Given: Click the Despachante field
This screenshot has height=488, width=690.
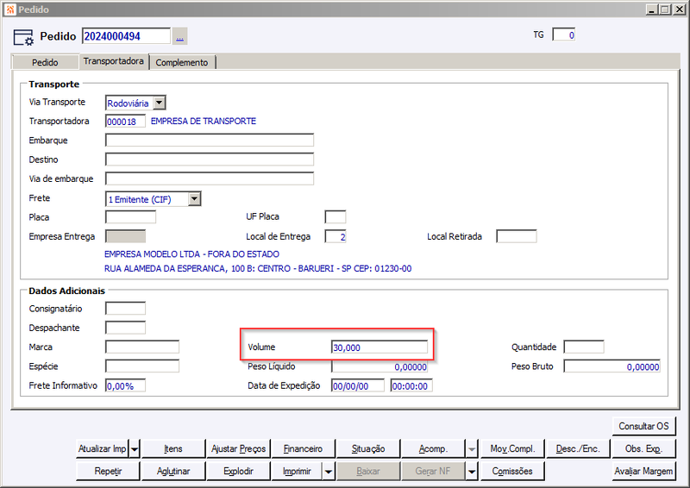Looking at the screenshot, I should pyautogui.click(x=125, y=328).
